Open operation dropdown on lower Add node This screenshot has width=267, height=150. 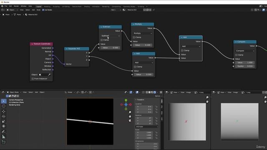[144, 62]
